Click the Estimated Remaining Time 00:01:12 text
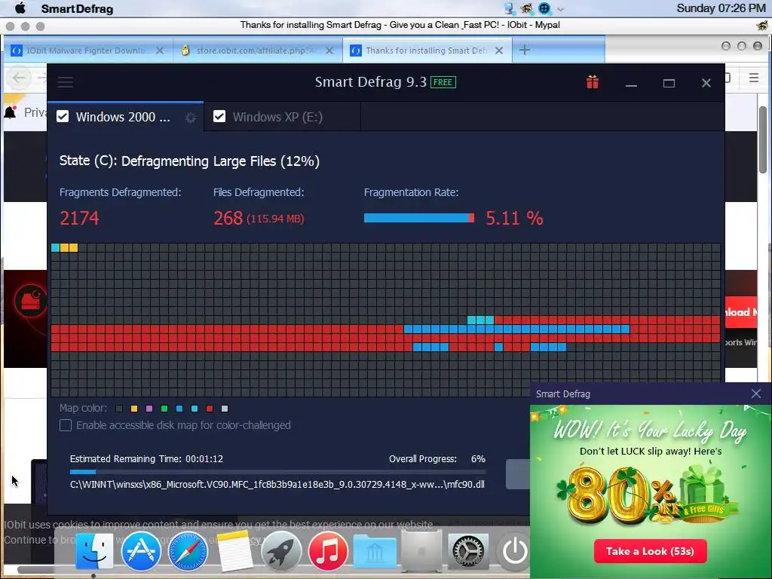 point(146,459)
